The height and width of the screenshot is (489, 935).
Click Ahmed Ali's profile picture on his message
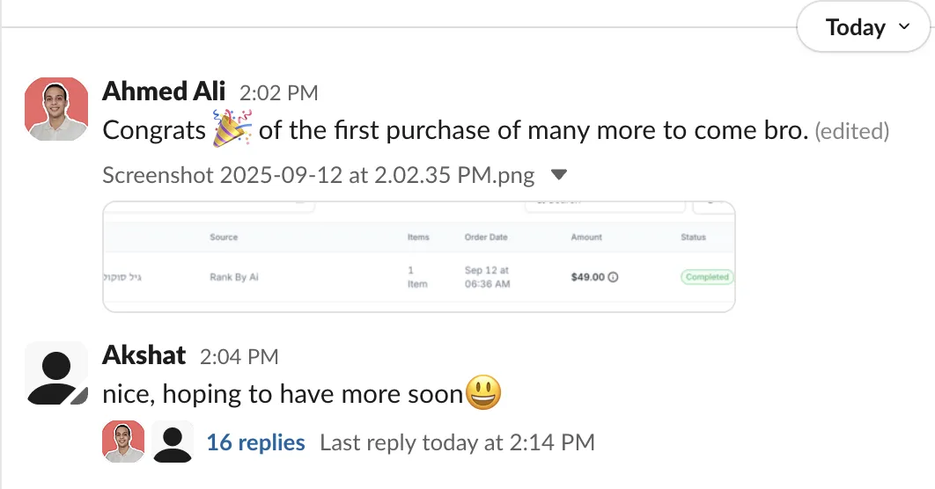[x=56, y=109]
